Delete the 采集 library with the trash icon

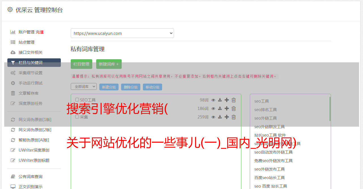click(234, 117)
